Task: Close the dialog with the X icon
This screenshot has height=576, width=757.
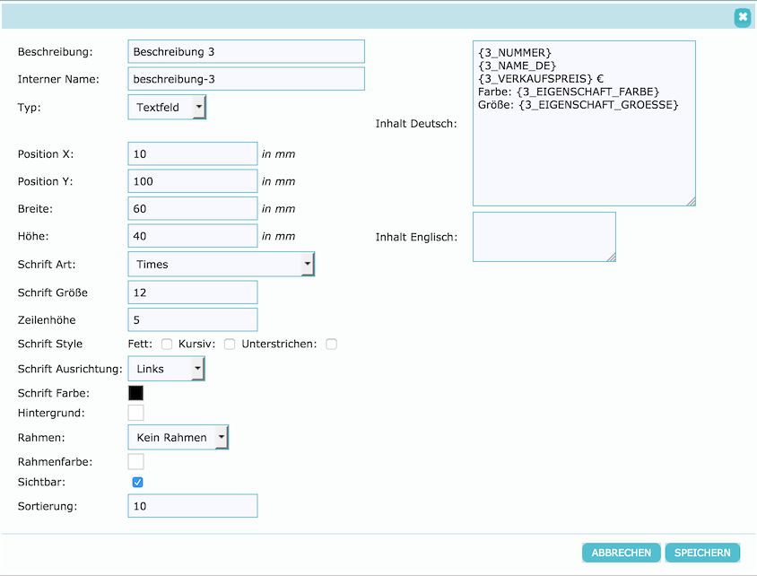Action: pyautogui.click(x=742, y=17)
